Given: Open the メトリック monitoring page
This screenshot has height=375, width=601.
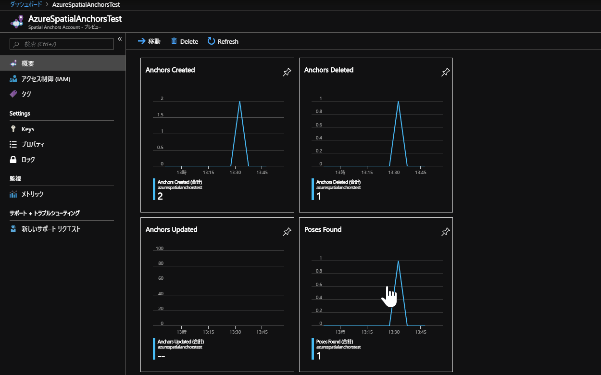Looking at the screenshot, I should tap(32, 194).
